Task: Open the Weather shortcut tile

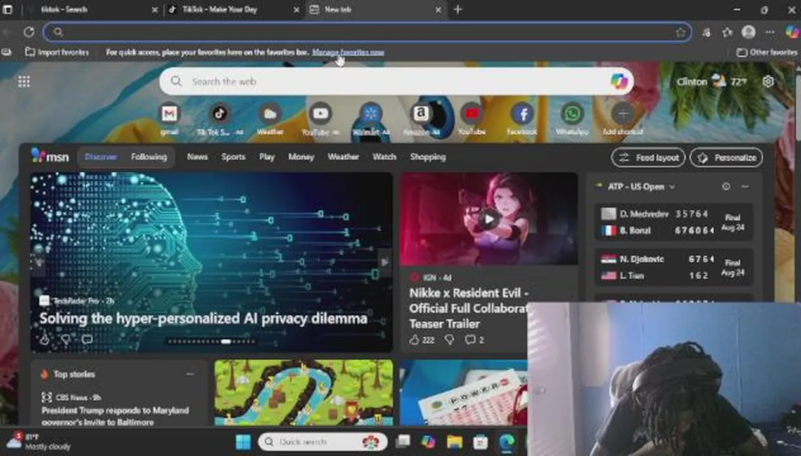Action: pyautogui.click(x=270, y=118)
